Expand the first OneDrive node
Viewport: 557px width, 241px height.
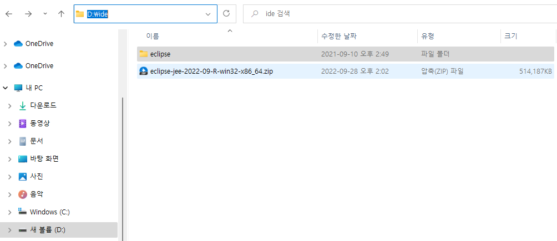6,44
